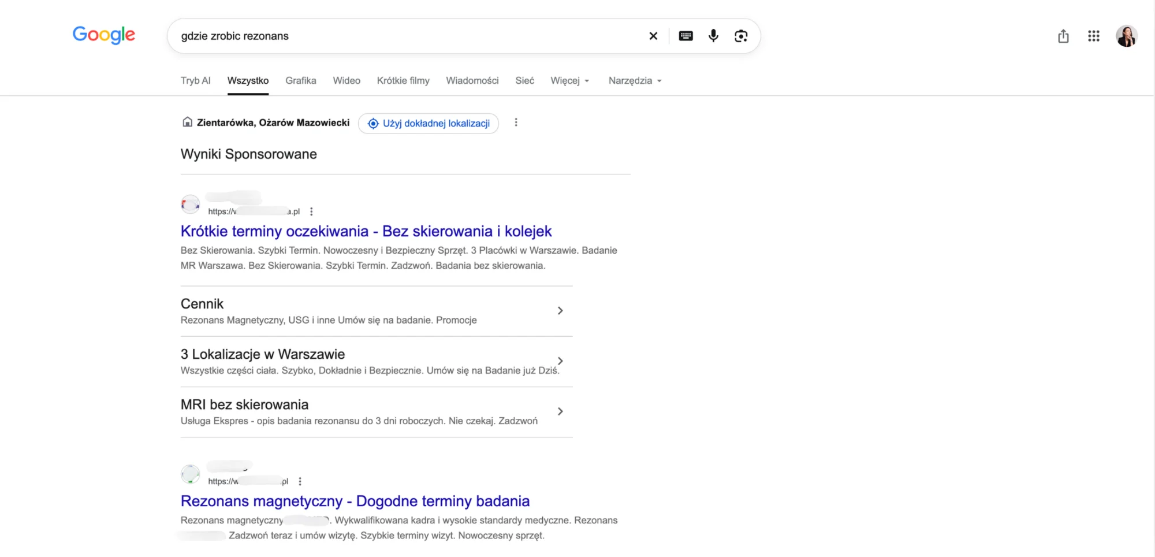
Task: Switch to the Grafika tab
Action: 300,81
